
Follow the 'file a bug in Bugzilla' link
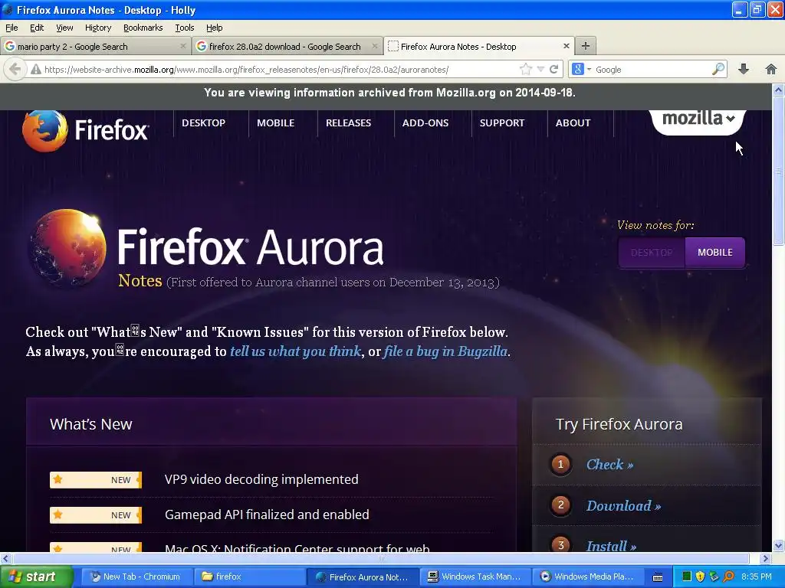pos(445,351)
